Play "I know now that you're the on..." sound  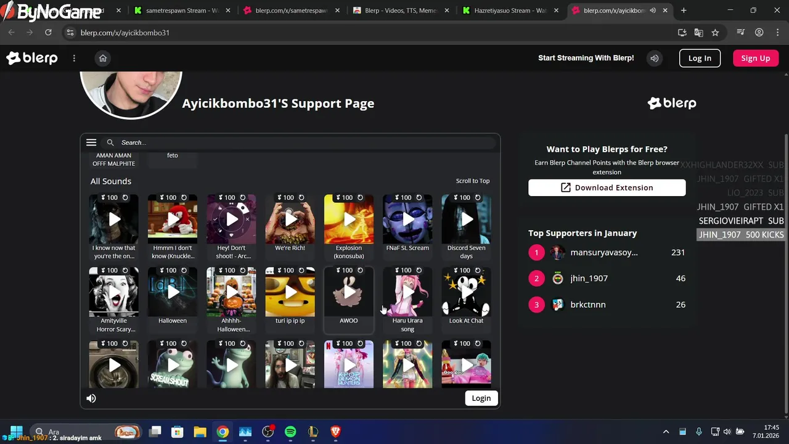click(114, 220)
